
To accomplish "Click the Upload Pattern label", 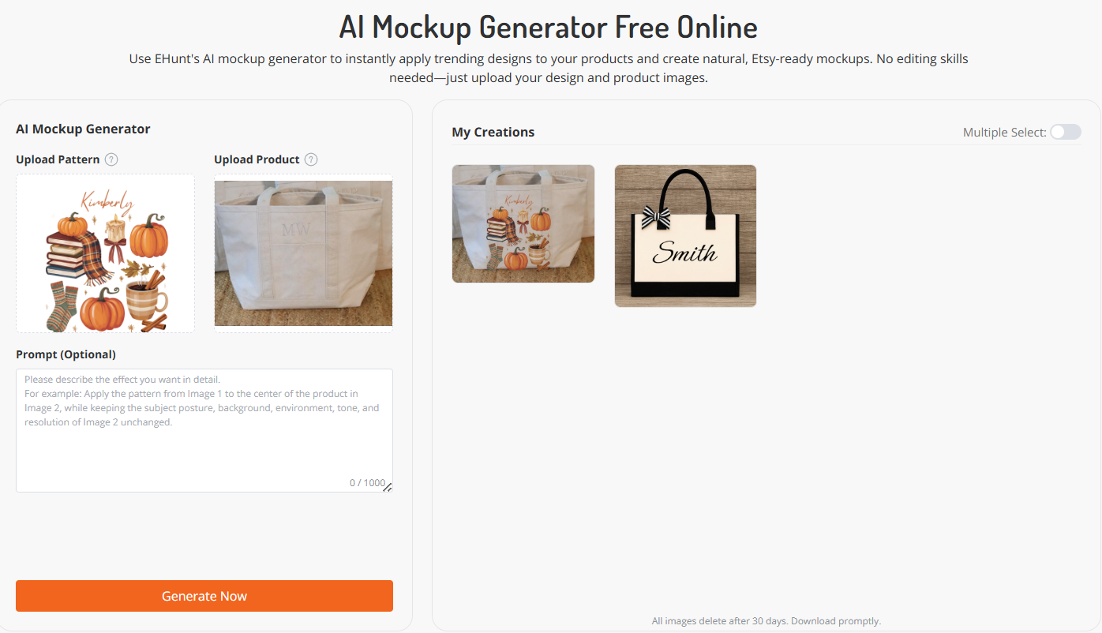I will point(58,159).
